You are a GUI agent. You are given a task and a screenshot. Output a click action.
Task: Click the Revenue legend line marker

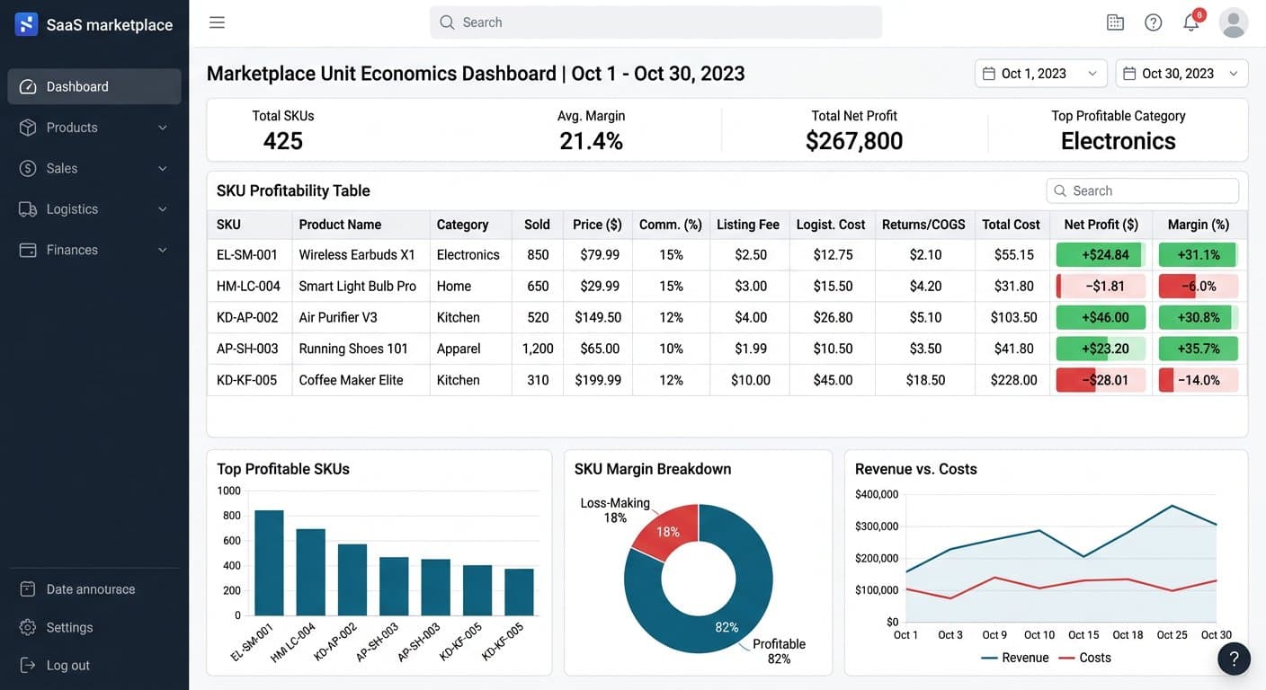[x=989, y=659]
